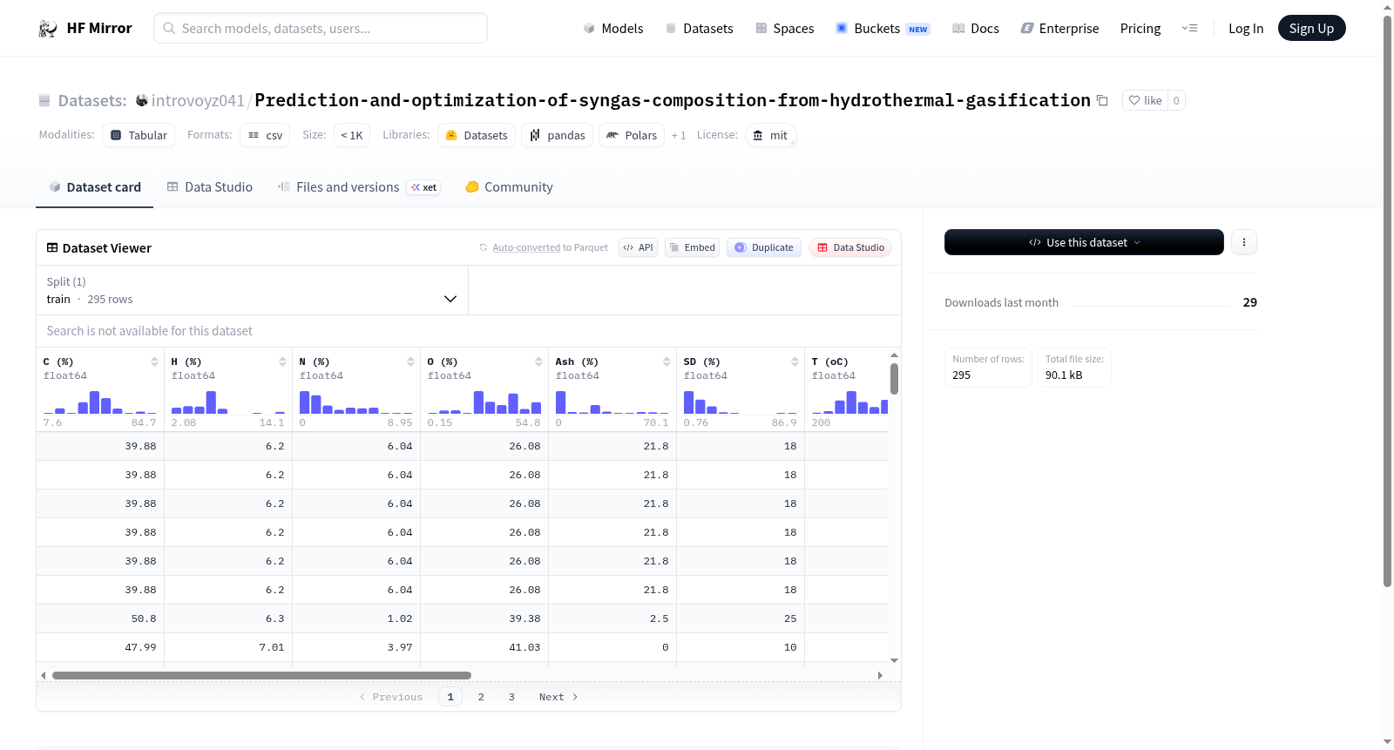The height and width of the screenshot is (750, 1394).
Task: Go to Datasets in the navigation
Action: click(x=699, y=29)
